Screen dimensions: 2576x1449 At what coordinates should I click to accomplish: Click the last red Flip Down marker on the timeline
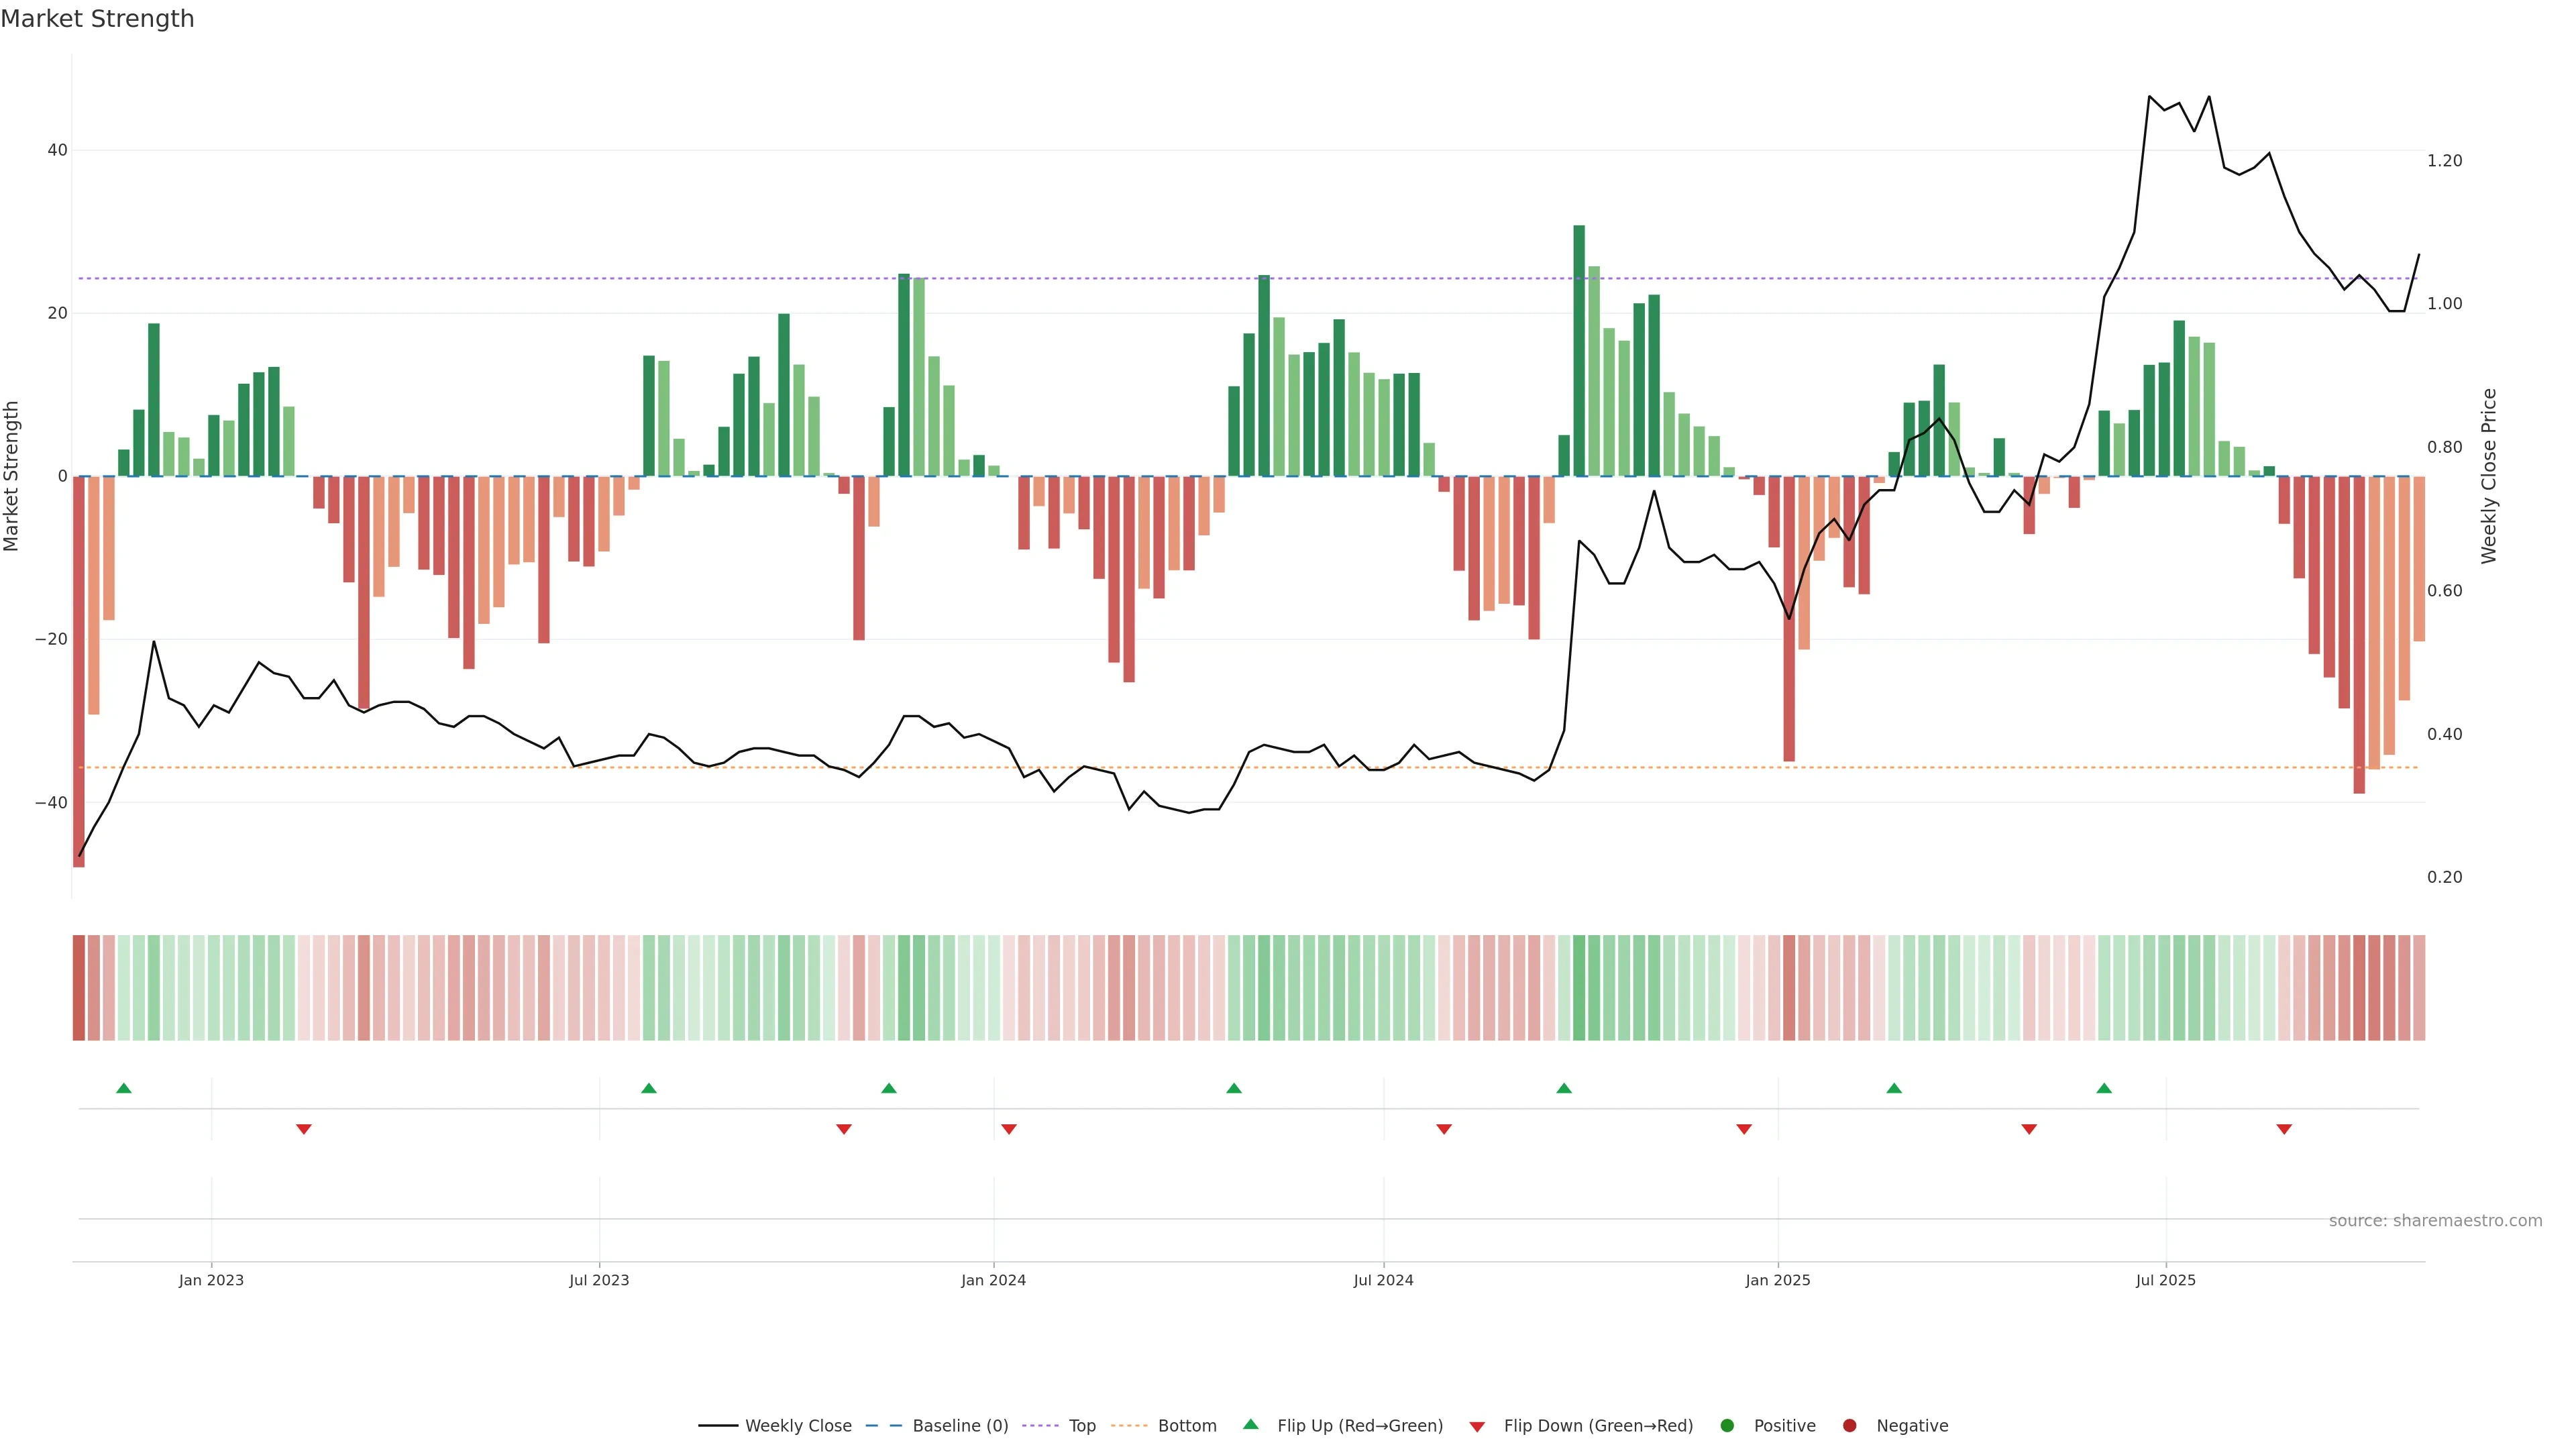(x=2284, y=1129)
